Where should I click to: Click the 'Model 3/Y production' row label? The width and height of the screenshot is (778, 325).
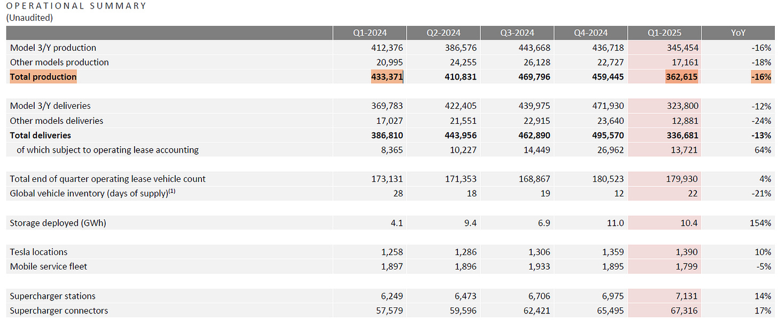click(53, 47)
